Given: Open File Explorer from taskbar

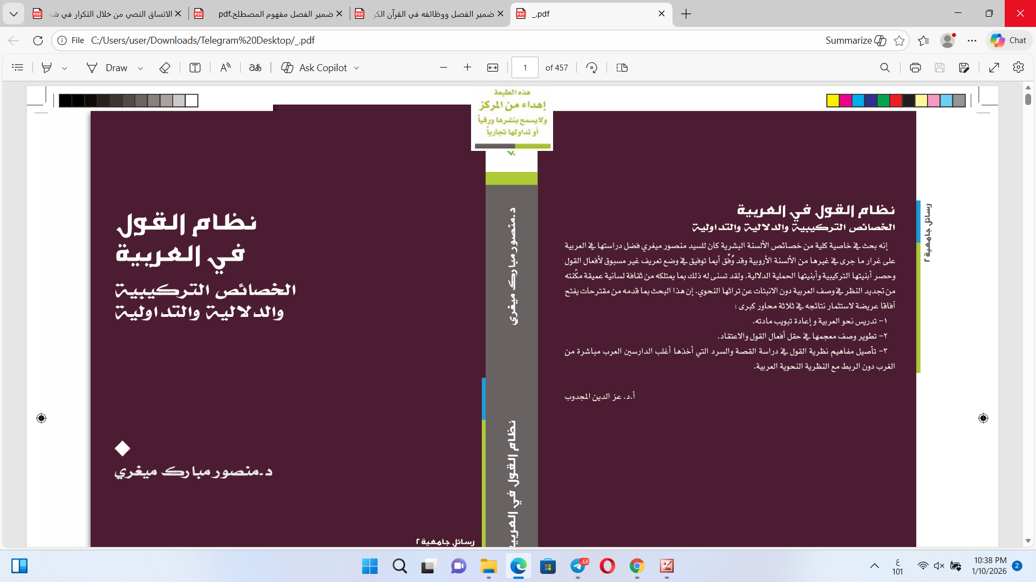Looking at the screenshot, I should 489,566.
